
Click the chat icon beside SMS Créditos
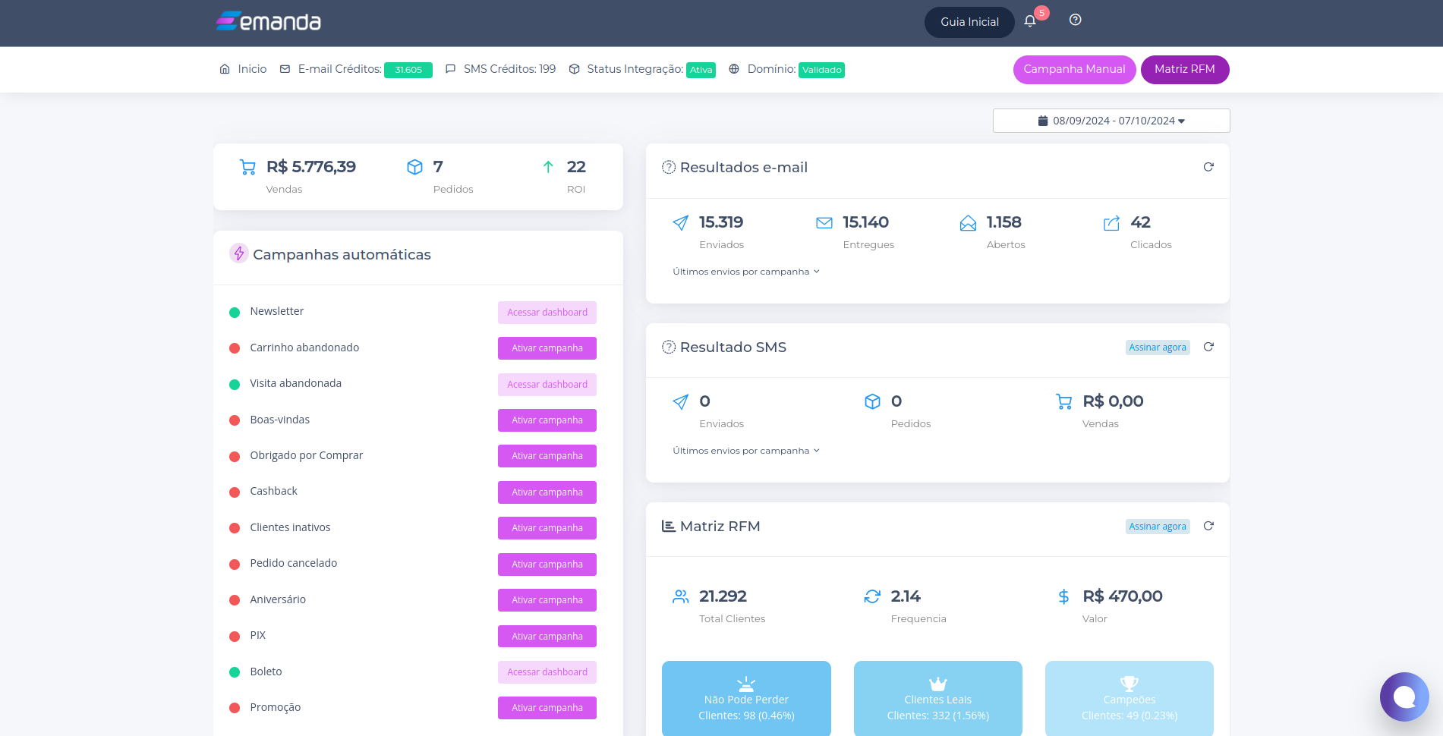pyautogui.click(x=450, y=69)
